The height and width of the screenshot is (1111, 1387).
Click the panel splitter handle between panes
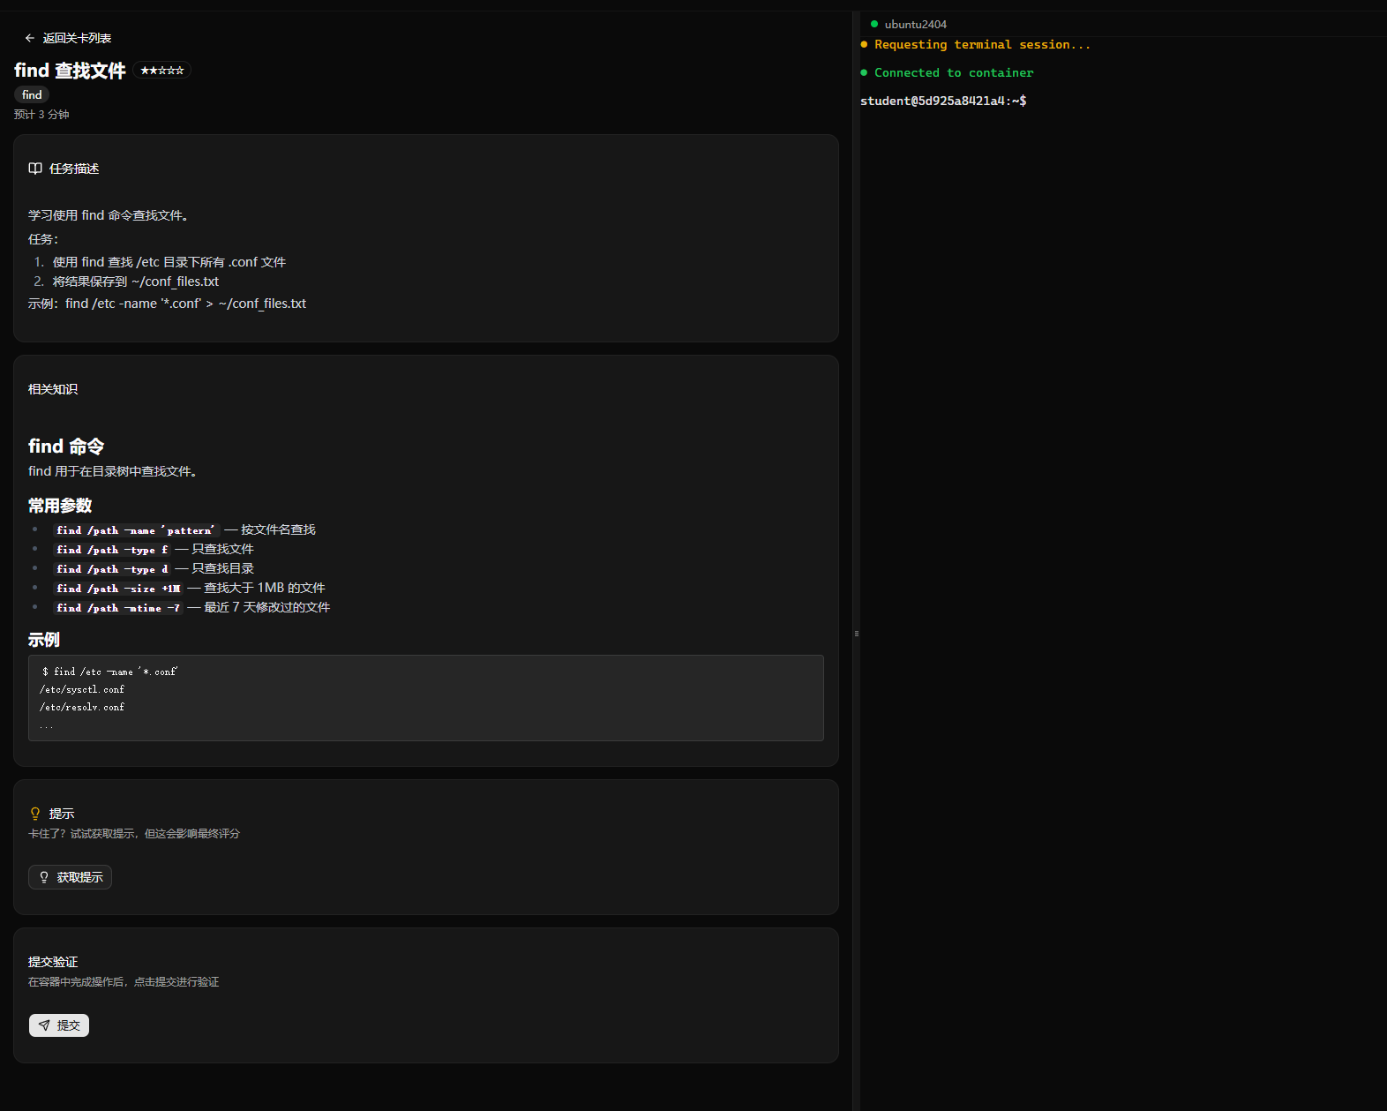coord(856,634)
